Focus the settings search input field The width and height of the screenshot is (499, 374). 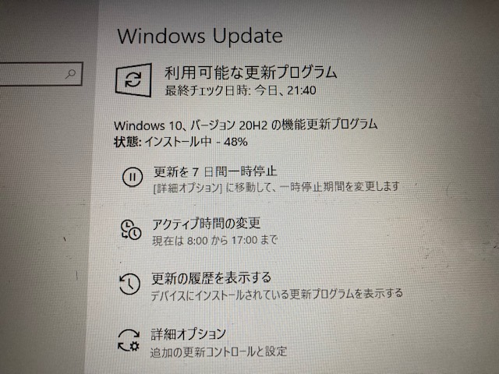(x=41, y=74)
